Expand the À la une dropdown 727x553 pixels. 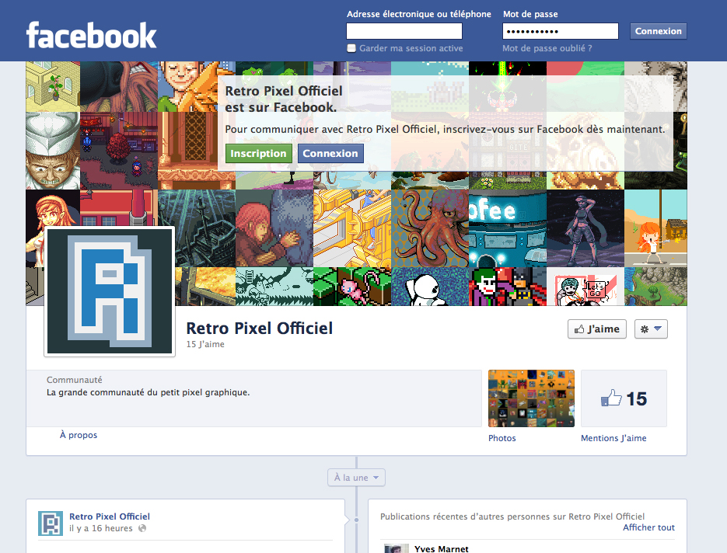point(356,478)
